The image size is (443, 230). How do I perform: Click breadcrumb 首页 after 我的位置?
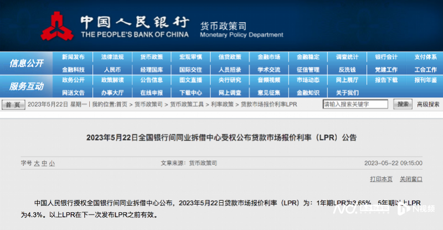(121, 104)
